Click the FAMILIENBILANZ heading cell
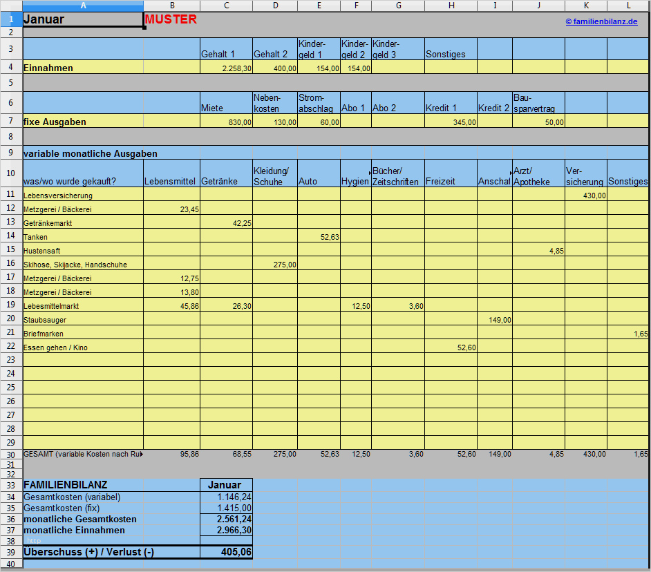This screenshot has height=572, width=651. coord(83,484)
